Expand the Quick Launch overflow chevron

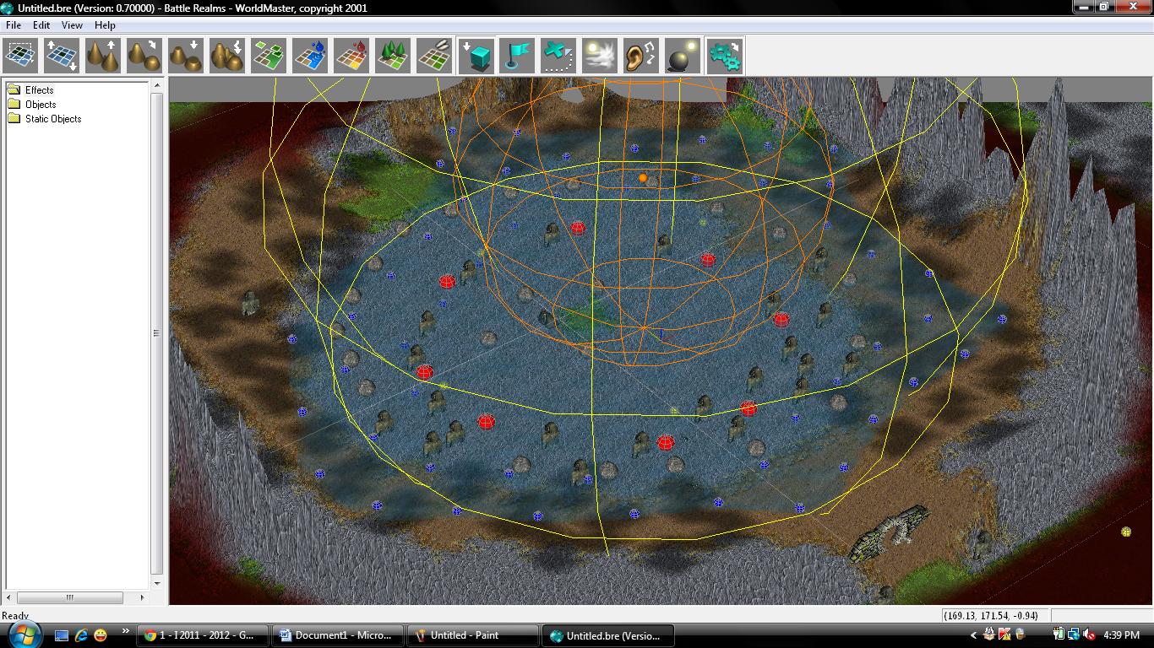126,631
